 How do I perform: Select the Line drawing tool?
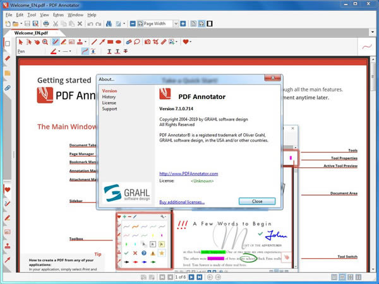94,42
